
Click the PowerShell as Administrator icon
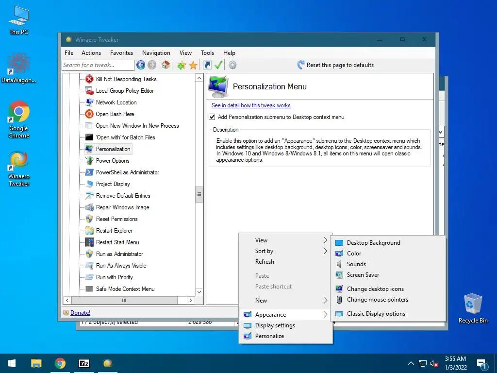(x=89, y=172)
